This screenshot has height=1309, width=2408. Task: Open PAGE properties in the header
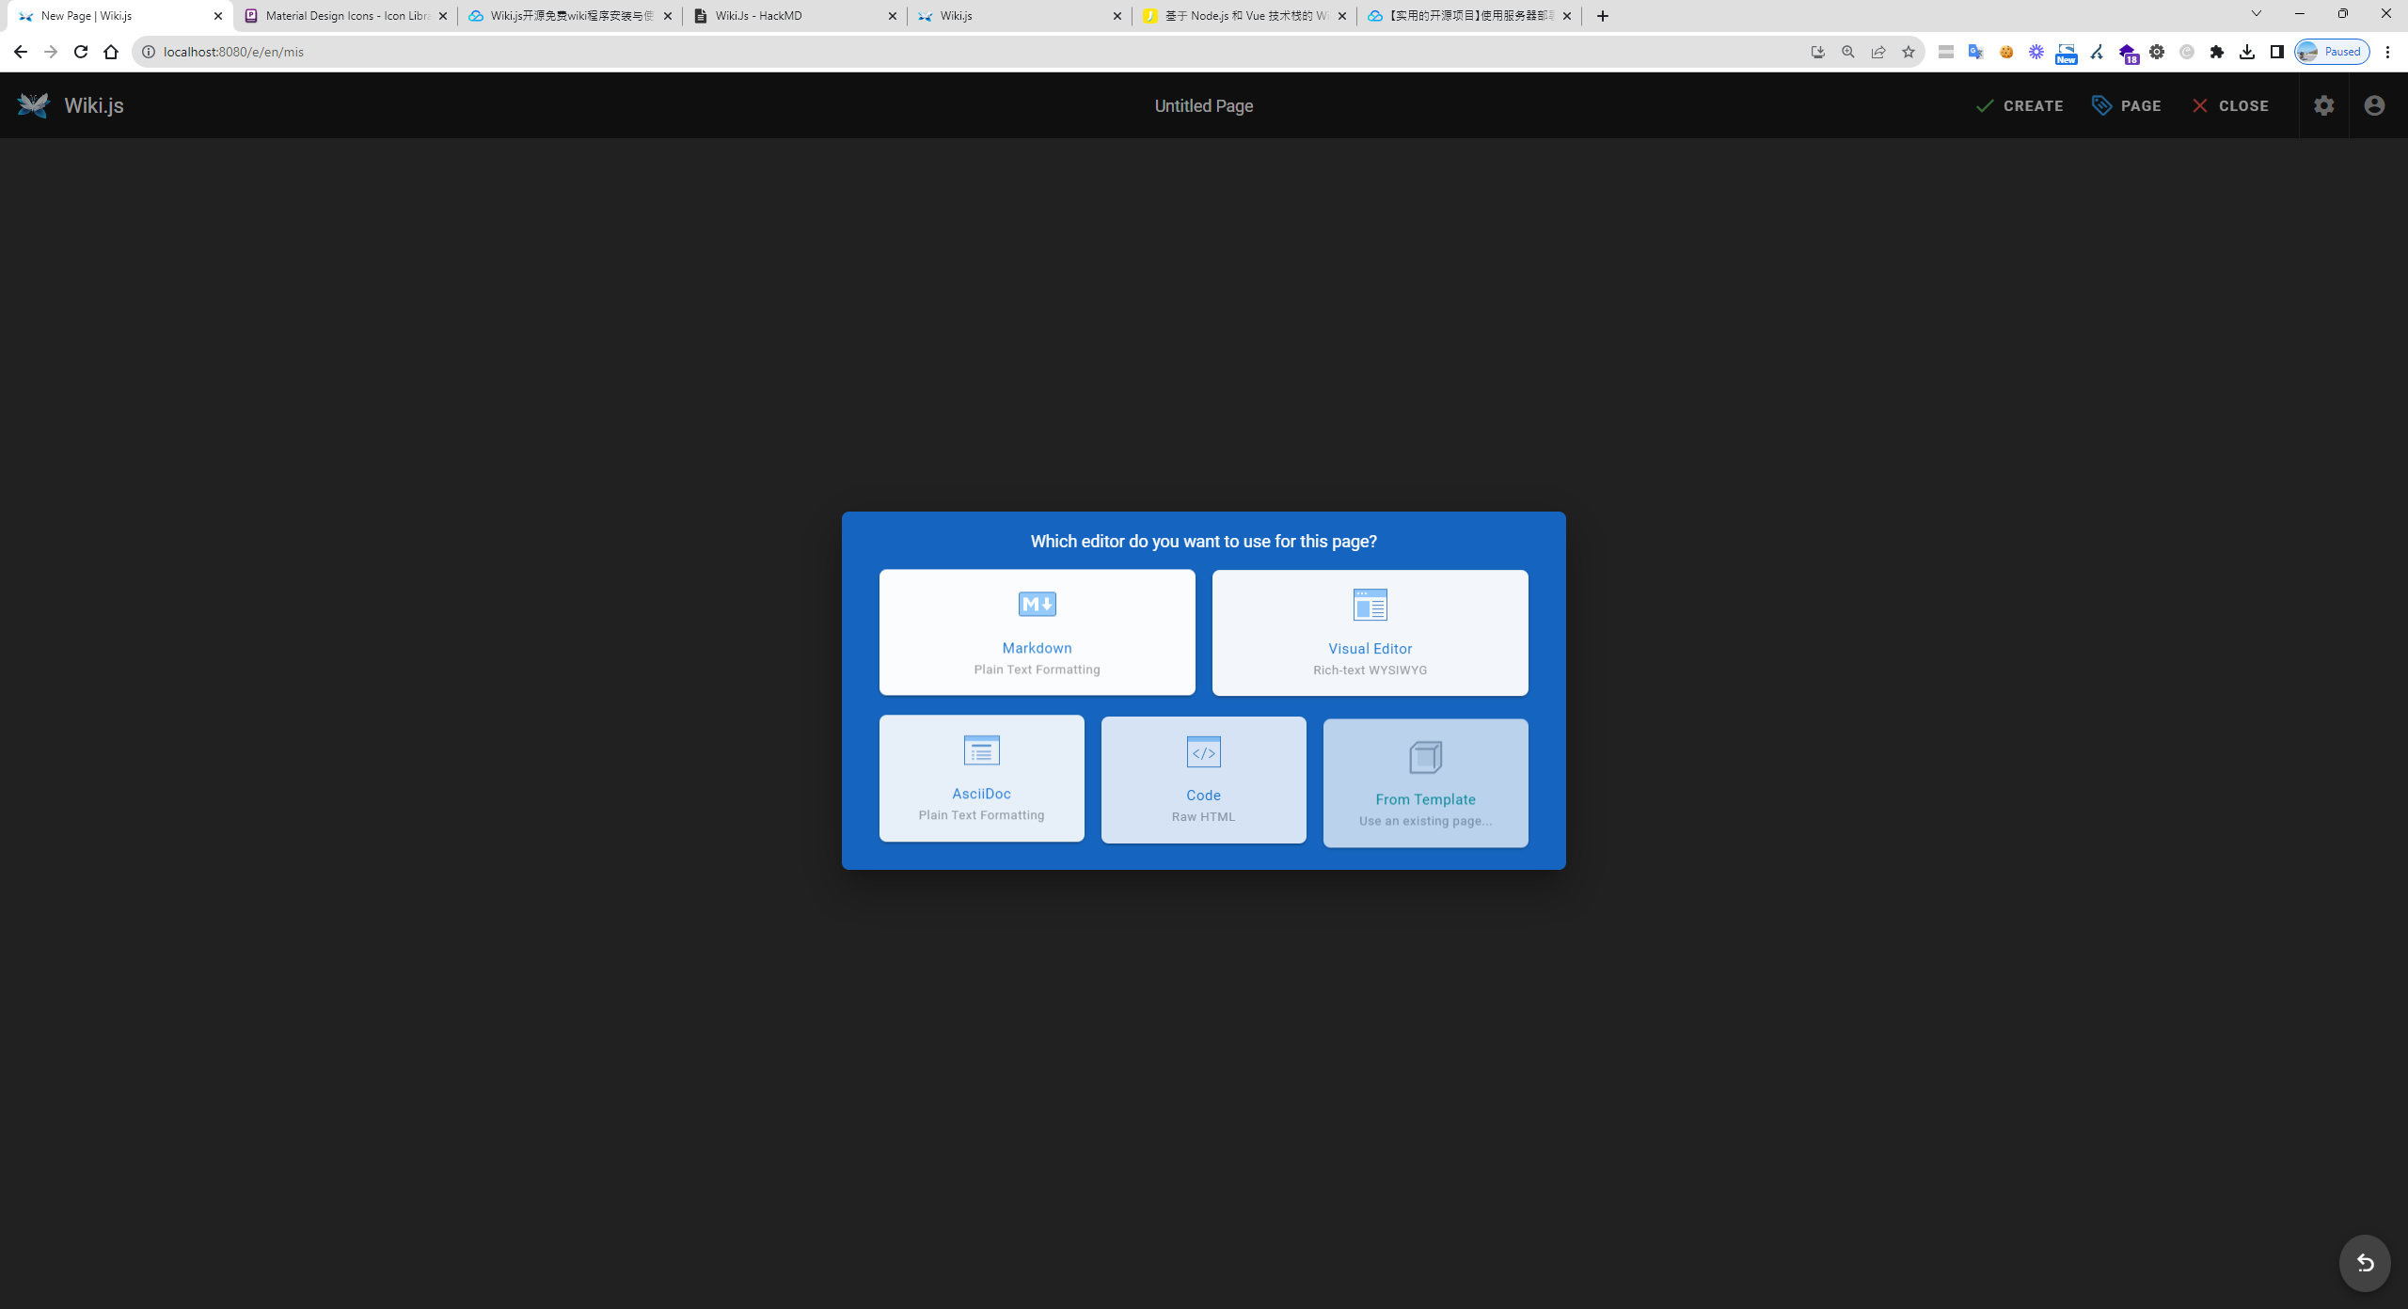pos(2126,105)
